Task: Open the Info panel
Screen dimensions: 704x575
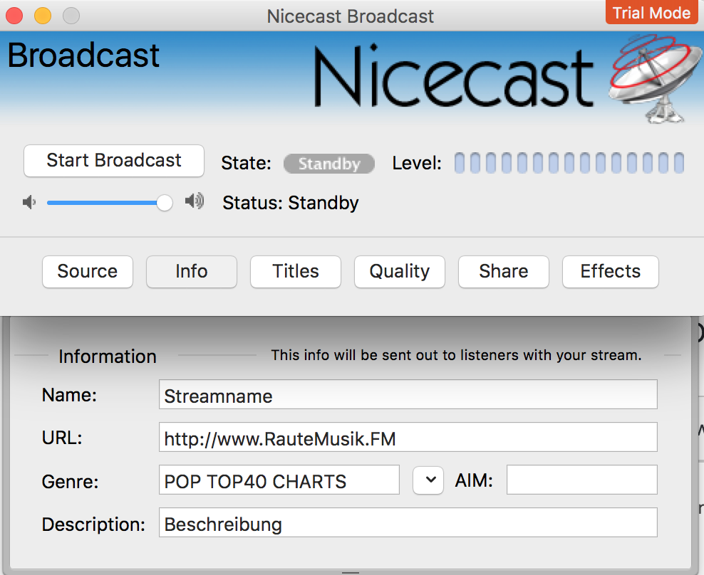Action: 191,271
